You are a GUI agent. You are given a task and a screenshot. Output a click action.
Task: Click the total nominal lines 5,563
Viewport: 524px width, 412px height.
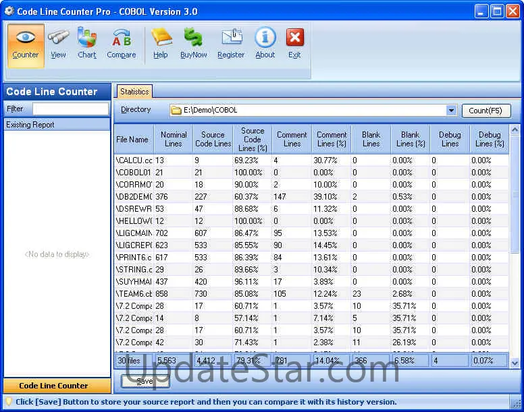point(173,361)
